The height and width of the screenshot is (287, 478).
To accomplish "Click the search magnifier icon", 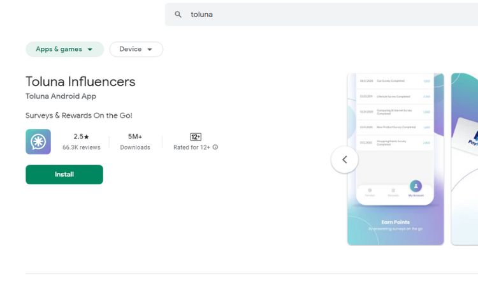I will point(178,14).
